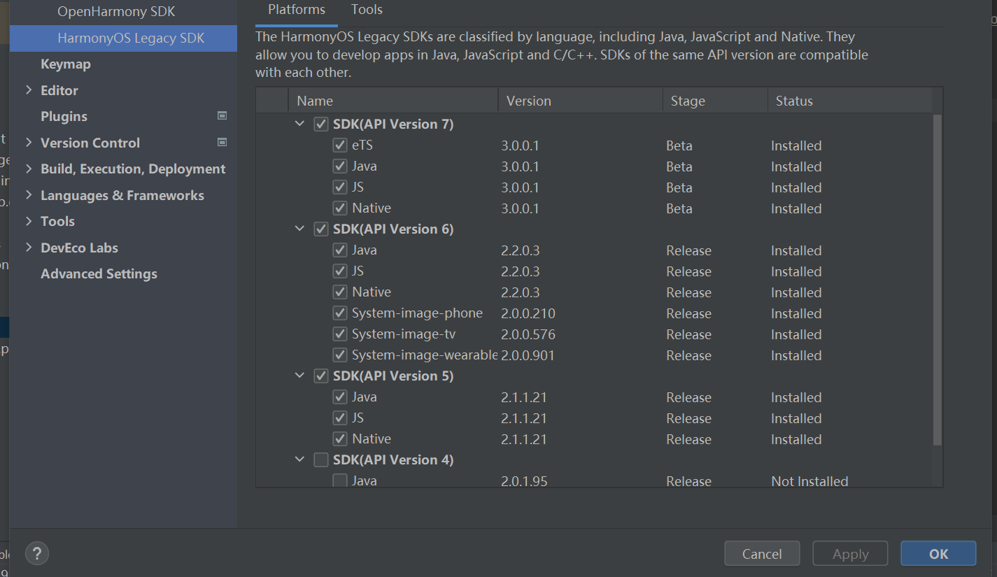Open the help question mark icon

pyautogui.click(x=37, y=554)
